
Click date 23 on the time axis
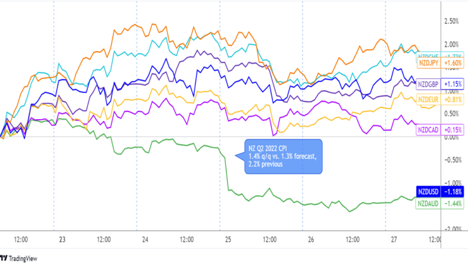point(62,239)
